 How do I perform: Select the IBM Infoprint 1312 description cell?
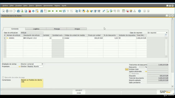pos(33,38)
